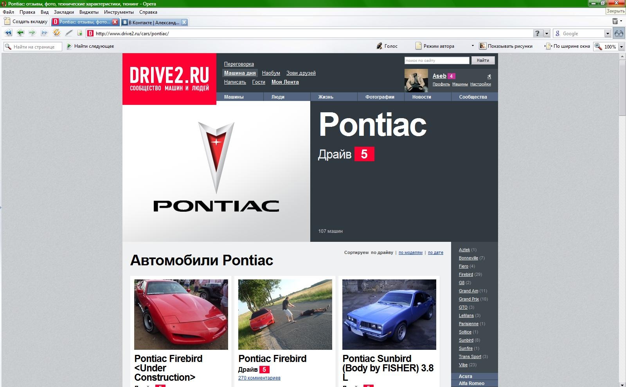Screen dimensions: 626x387
Task: Go back with the green left arrow
Action: click(20, 33)
